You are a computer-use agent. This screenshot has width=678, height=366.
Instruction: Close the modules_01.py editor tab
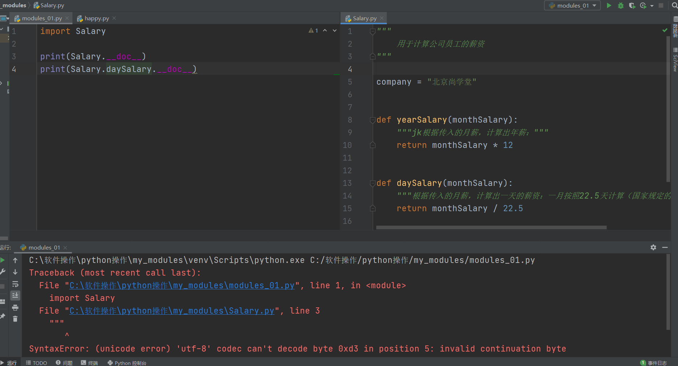point(67,18)
